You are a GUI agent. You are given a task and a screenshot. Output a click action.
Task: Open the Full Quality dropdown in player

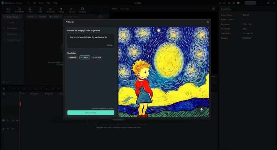[x=126, y=9]
